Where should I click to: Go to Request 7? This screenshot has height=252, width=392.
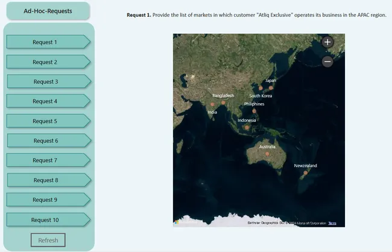(x=48, y=160)
